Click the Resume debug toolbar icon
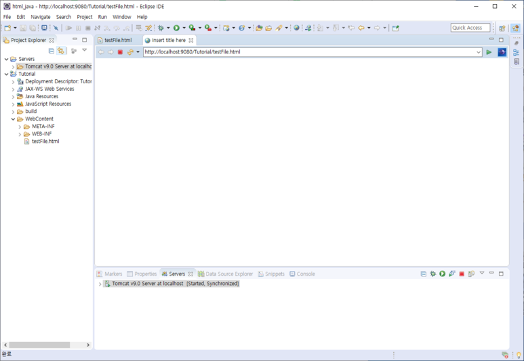 (x=69, y=28)
